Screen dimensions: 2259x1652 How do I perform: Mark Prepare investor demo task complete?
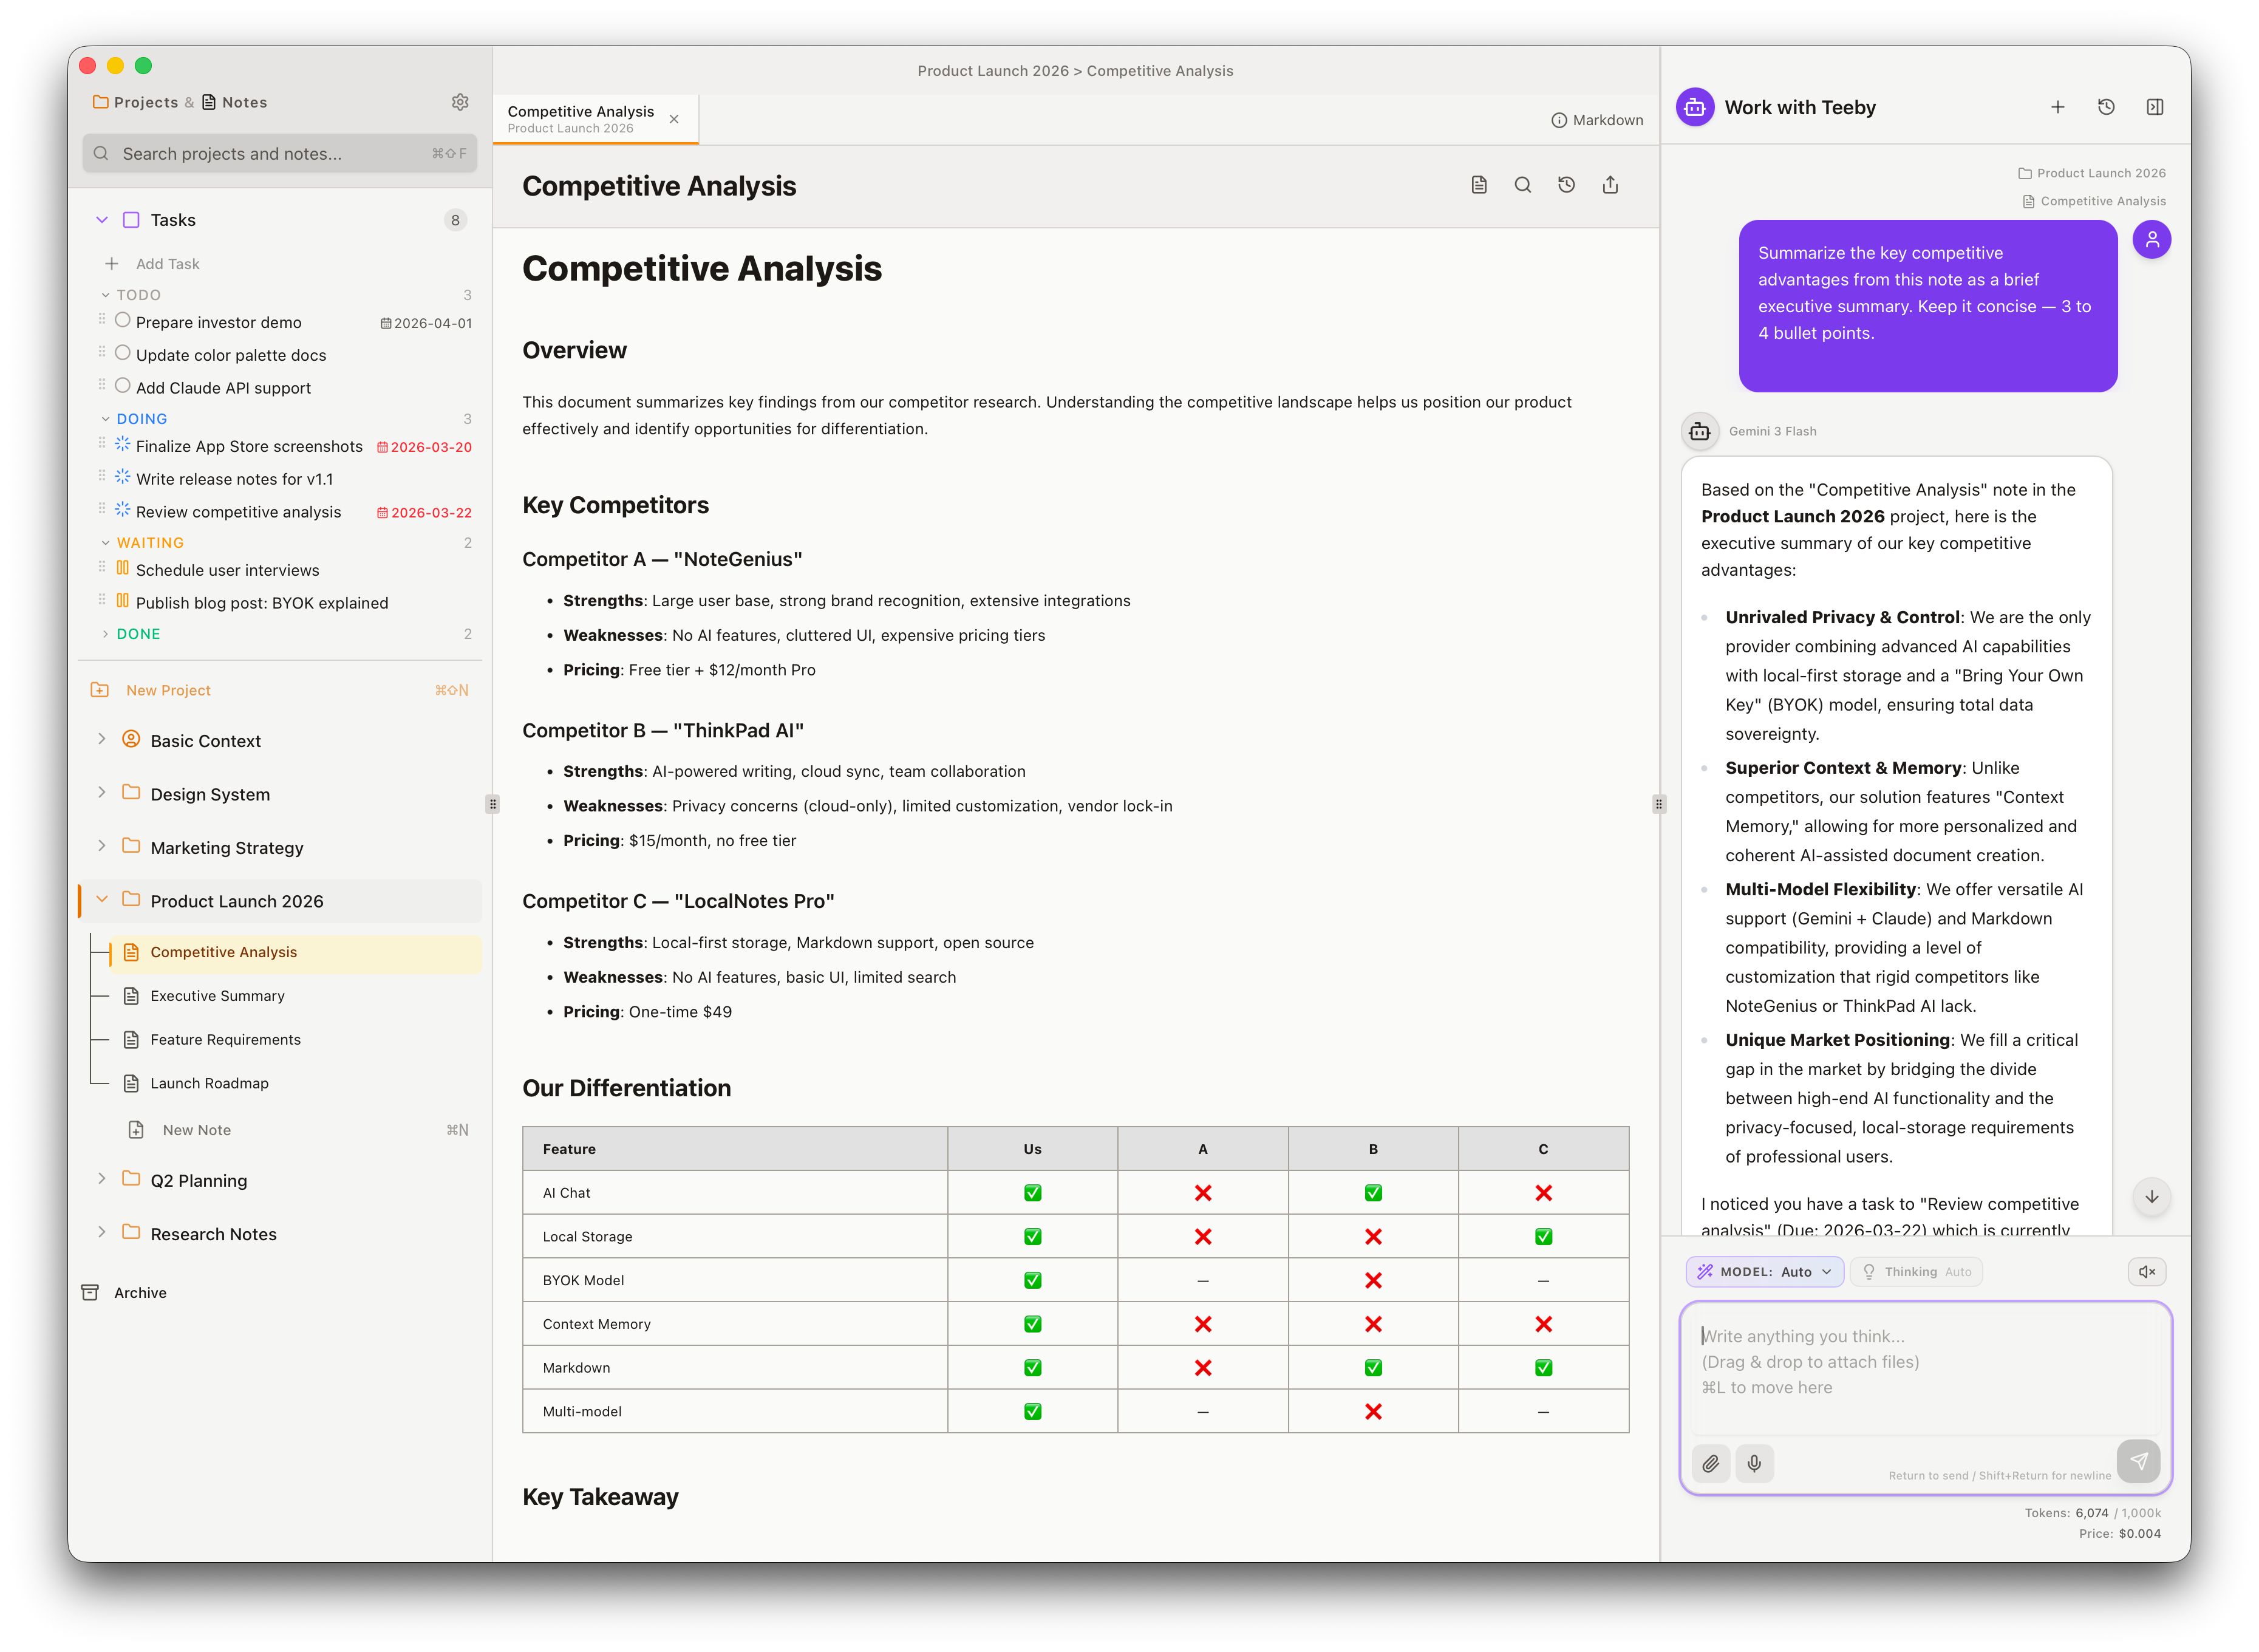pyautogui.click(x=123, y=320)
